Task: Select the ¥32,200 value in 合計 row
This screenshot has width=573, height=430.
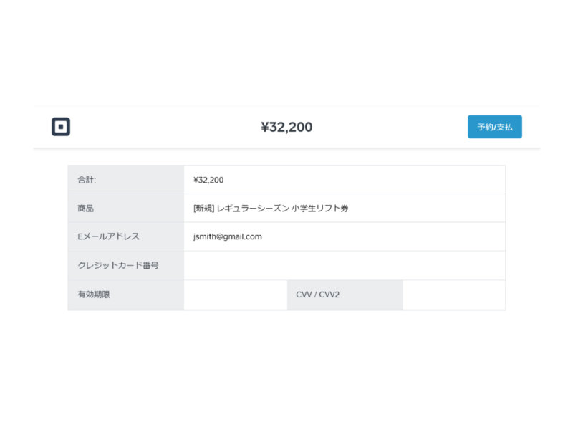Action: pyautogui.click(x=208, y=180)
